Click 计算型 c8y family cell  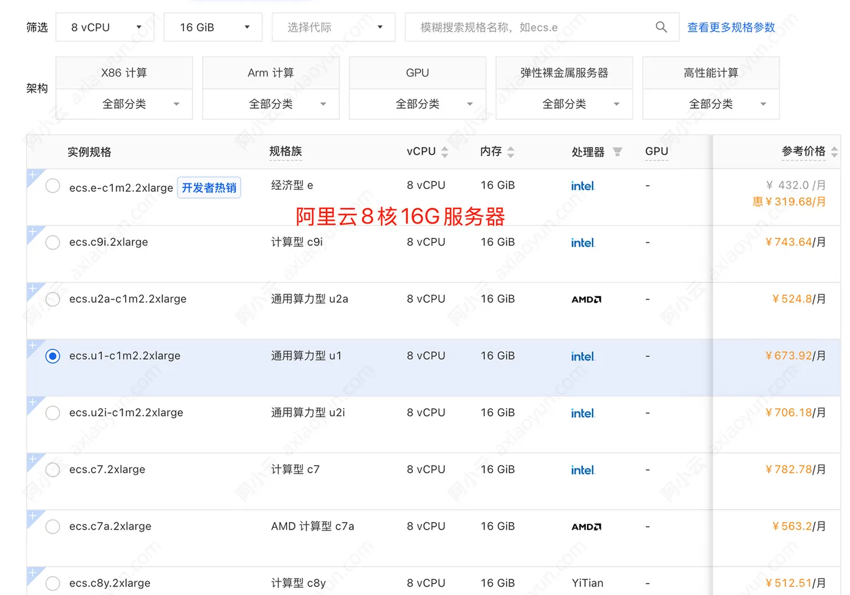299,583
